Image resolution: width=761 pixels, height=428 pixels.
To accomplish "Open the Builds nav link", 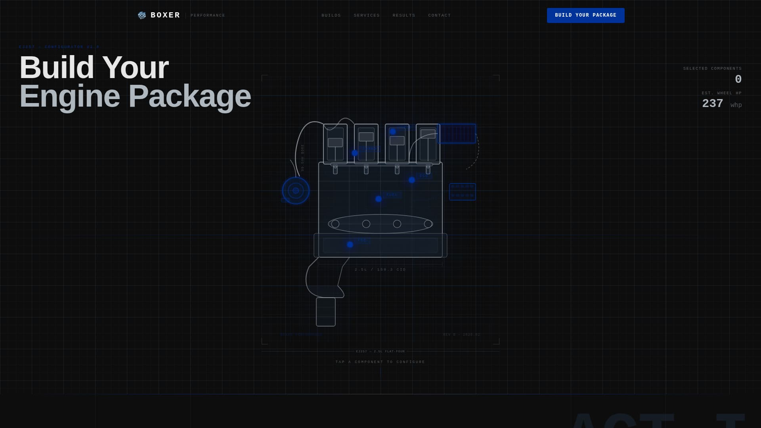I will click(x=331, y=15).
